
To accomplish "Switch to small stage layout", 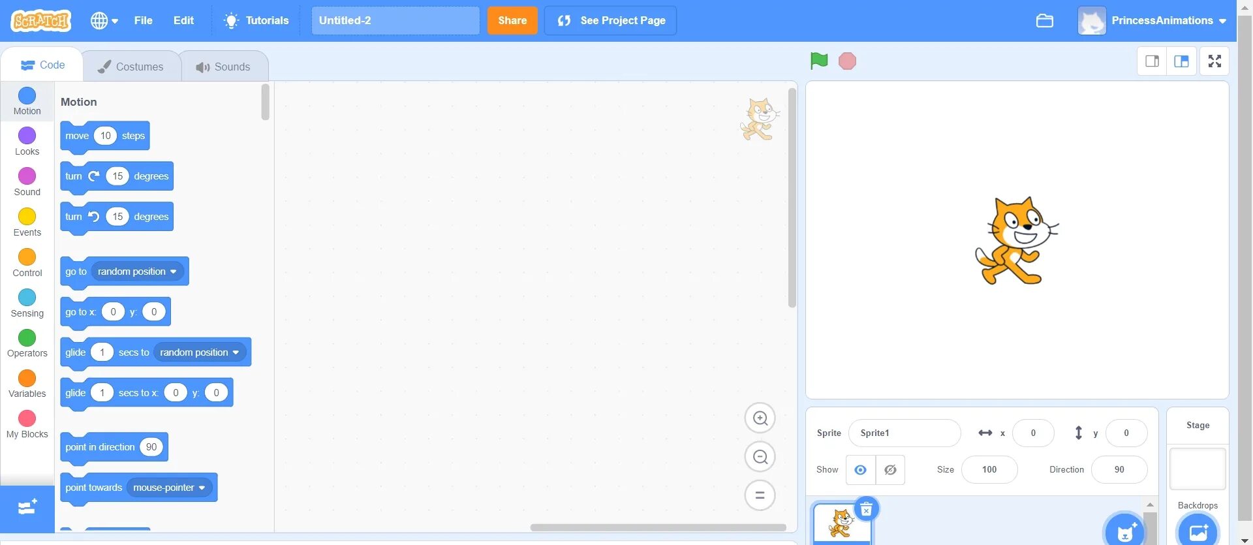I will [1152, 61].
